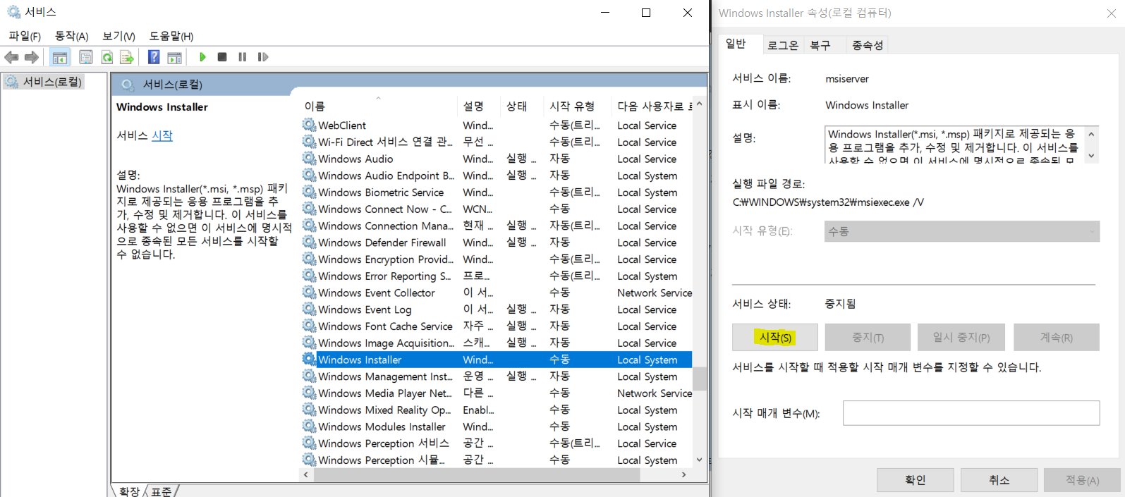The width and height of the screenshot is (1125, 497).
Task: Click the Restart service toolbar icon
Action: point(263,57)
